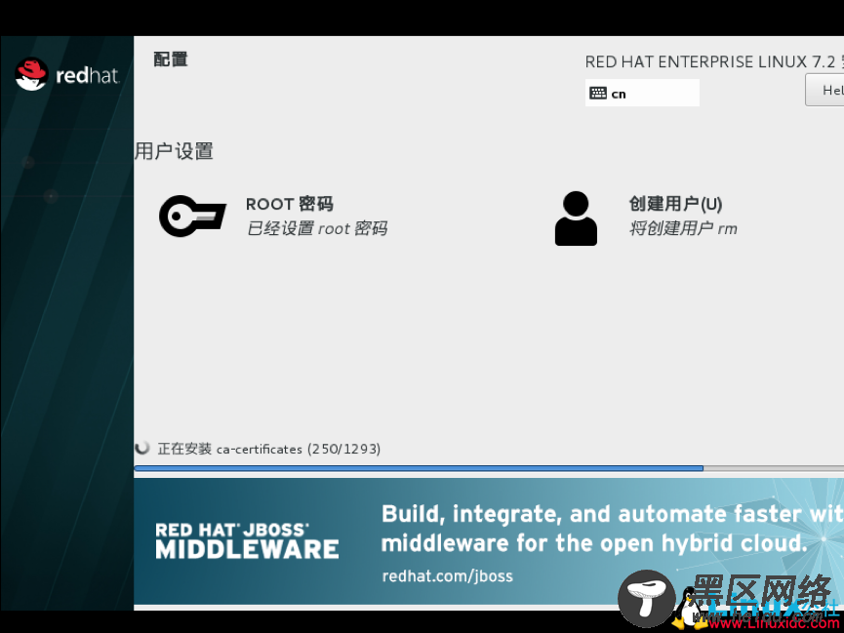Viewport: 844px width, 633px height.
Task: Click the create user person icon
Action: point(576,218)
